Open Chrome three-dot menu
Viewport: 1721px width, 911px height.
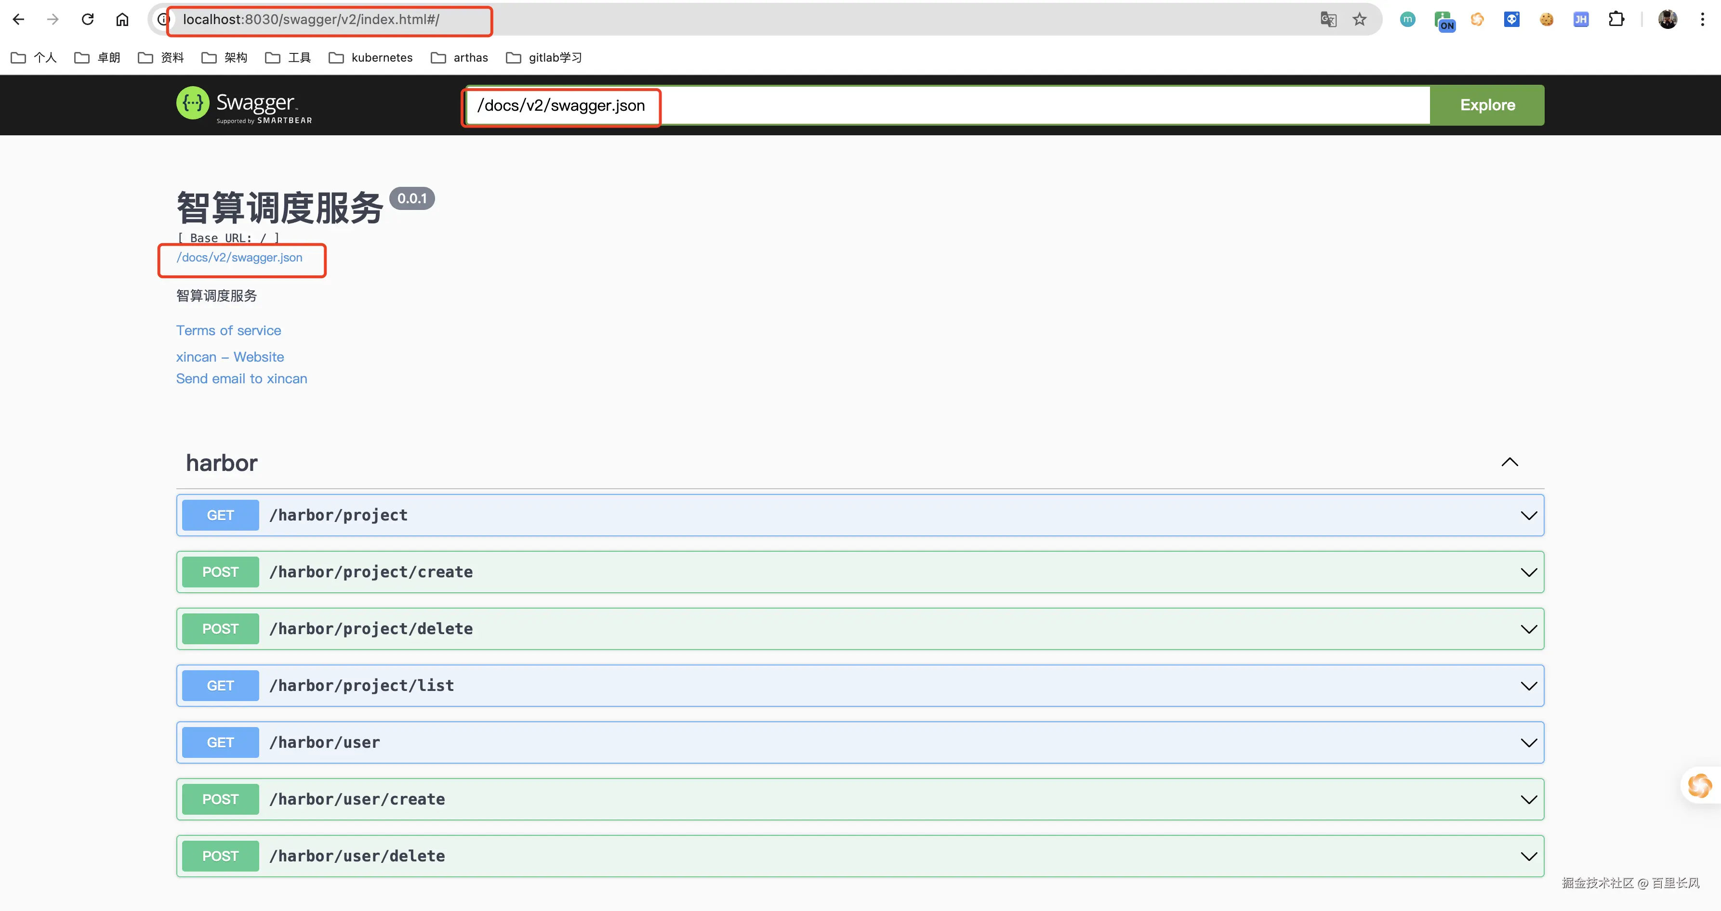coord(1702,19)
